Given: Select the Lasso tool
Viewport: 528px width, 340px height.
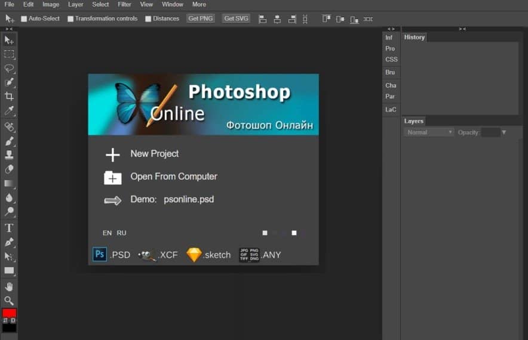Looking at the screenshot, I should pyautogui.click(x=9, y=68).
